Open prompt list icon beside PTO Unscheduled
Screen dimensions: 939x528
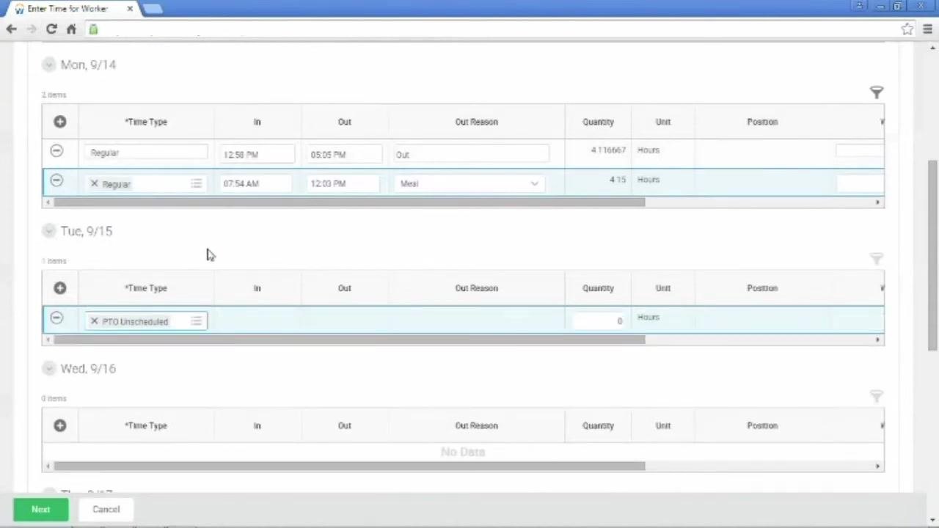pyautogui.click(x=196, y=321)
